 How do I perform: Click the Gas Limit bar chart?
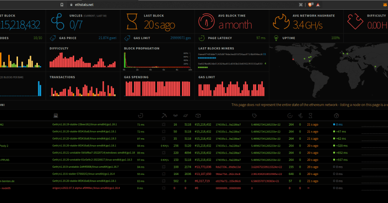point(231,88)
